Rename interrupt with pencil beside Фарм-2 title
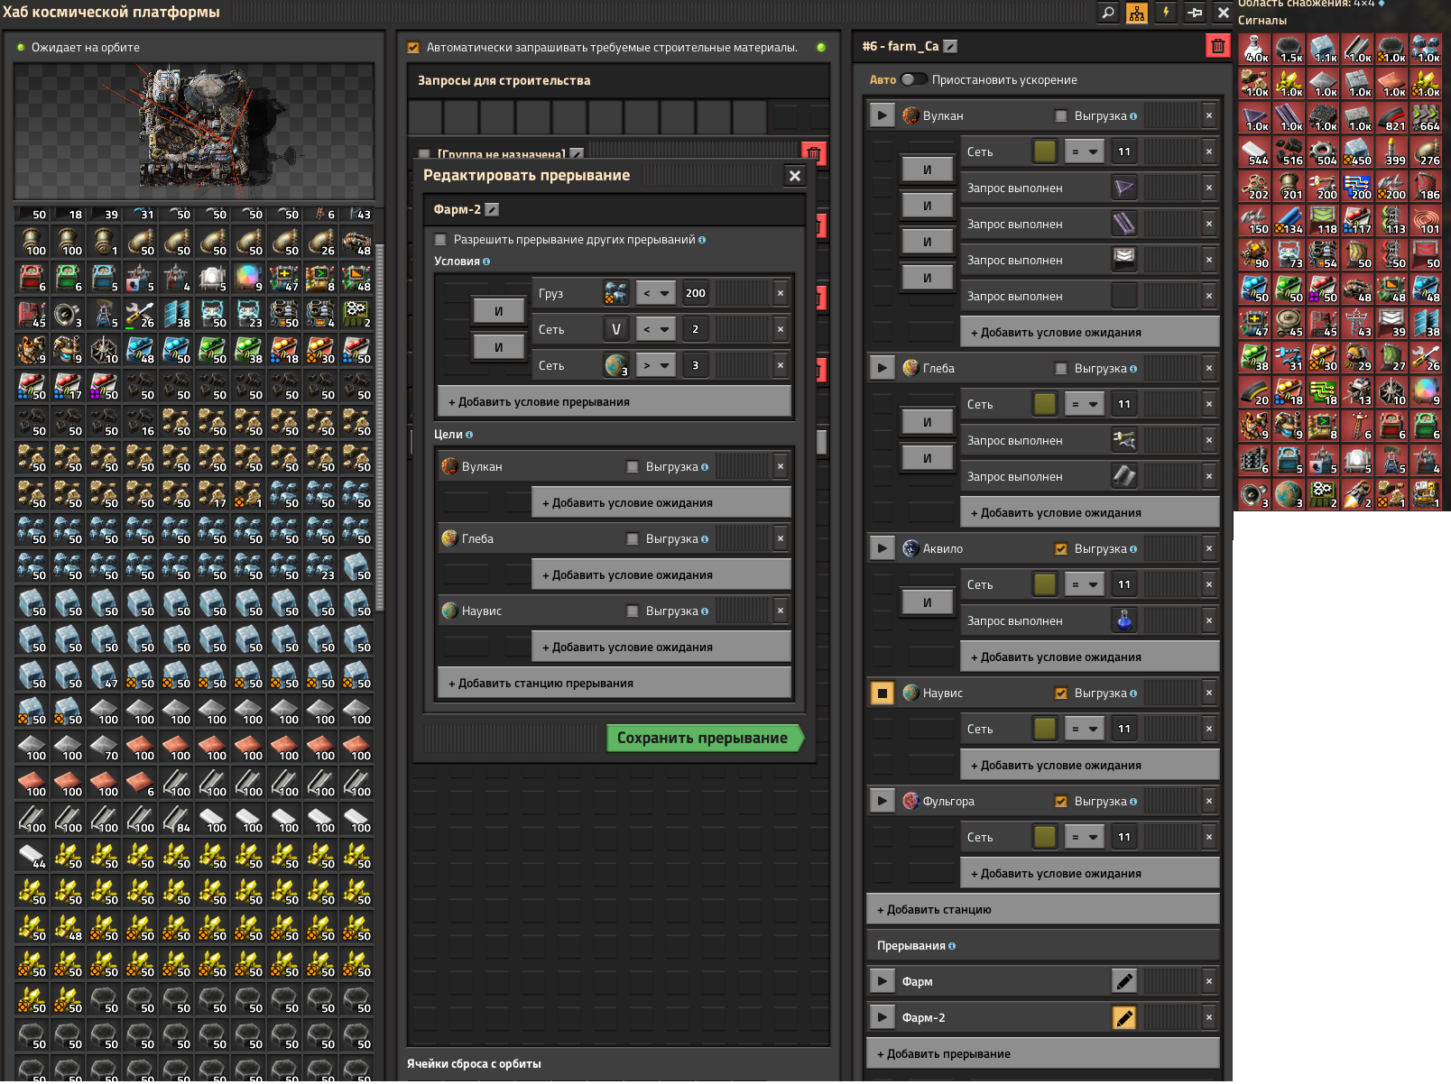 click(x=492, y=209)
